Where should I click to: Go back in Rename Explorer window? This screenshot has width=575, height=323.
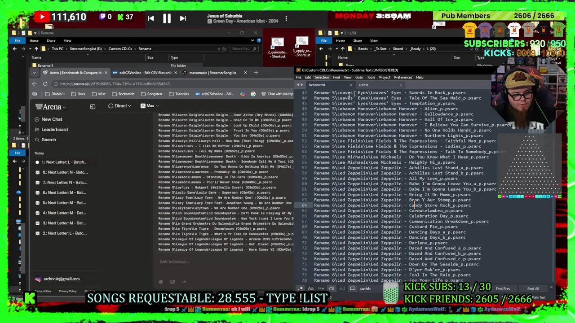click(15, 49)
